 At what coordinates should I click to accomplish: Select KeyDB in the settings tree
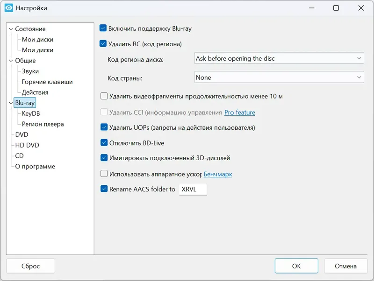click(x=31, y=113)
